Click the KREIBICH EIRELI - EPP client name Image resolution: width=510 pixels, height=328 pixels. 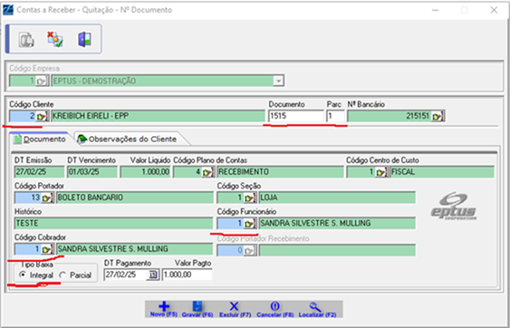tap(158, 116)
